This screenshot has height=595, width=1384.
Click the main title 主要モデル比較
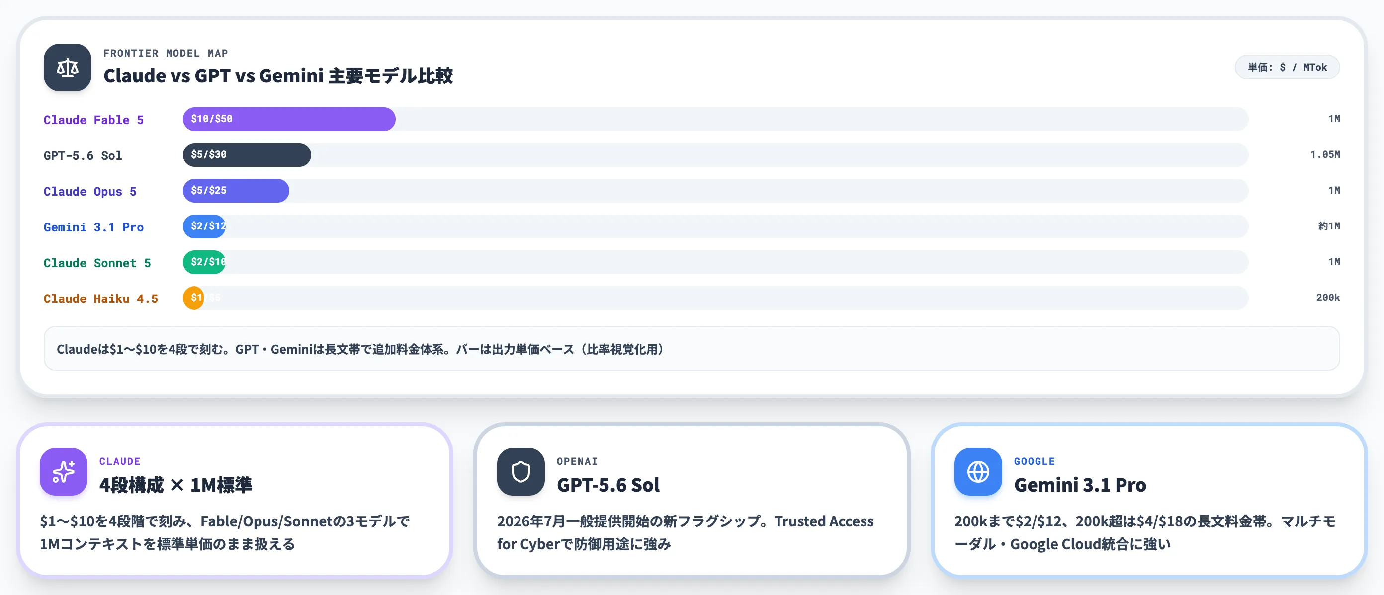(x=278, y=75)
